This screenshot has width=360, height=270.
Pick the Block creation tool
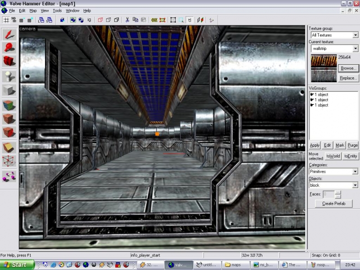(x=9, y=90)
